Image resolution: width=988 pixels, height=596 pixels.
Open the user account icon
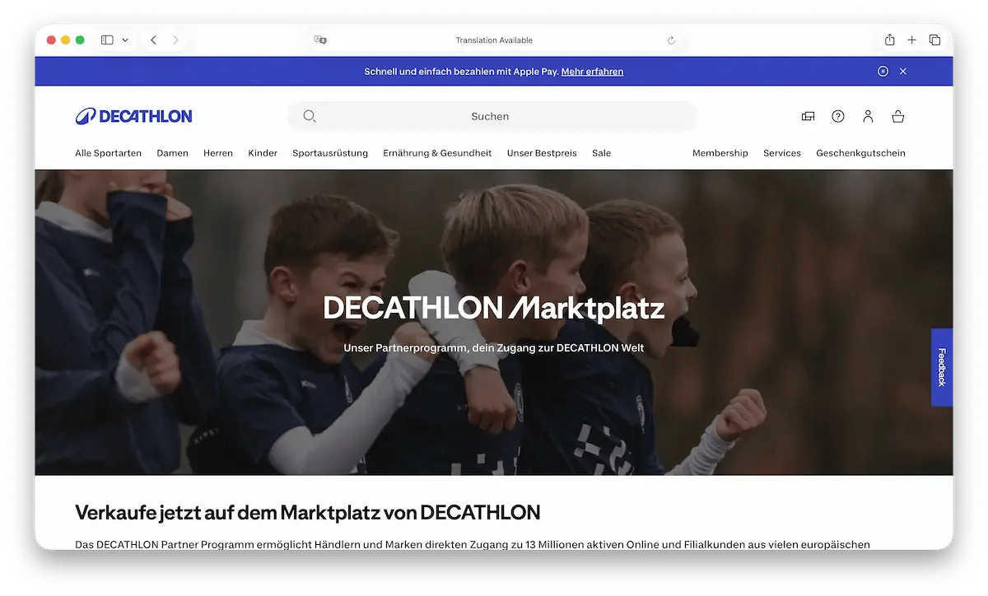pyautogui.click(x=868, y=116)
